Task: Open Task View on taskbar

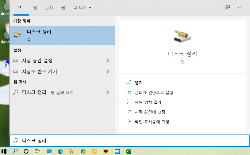Action: coord(37,151)
